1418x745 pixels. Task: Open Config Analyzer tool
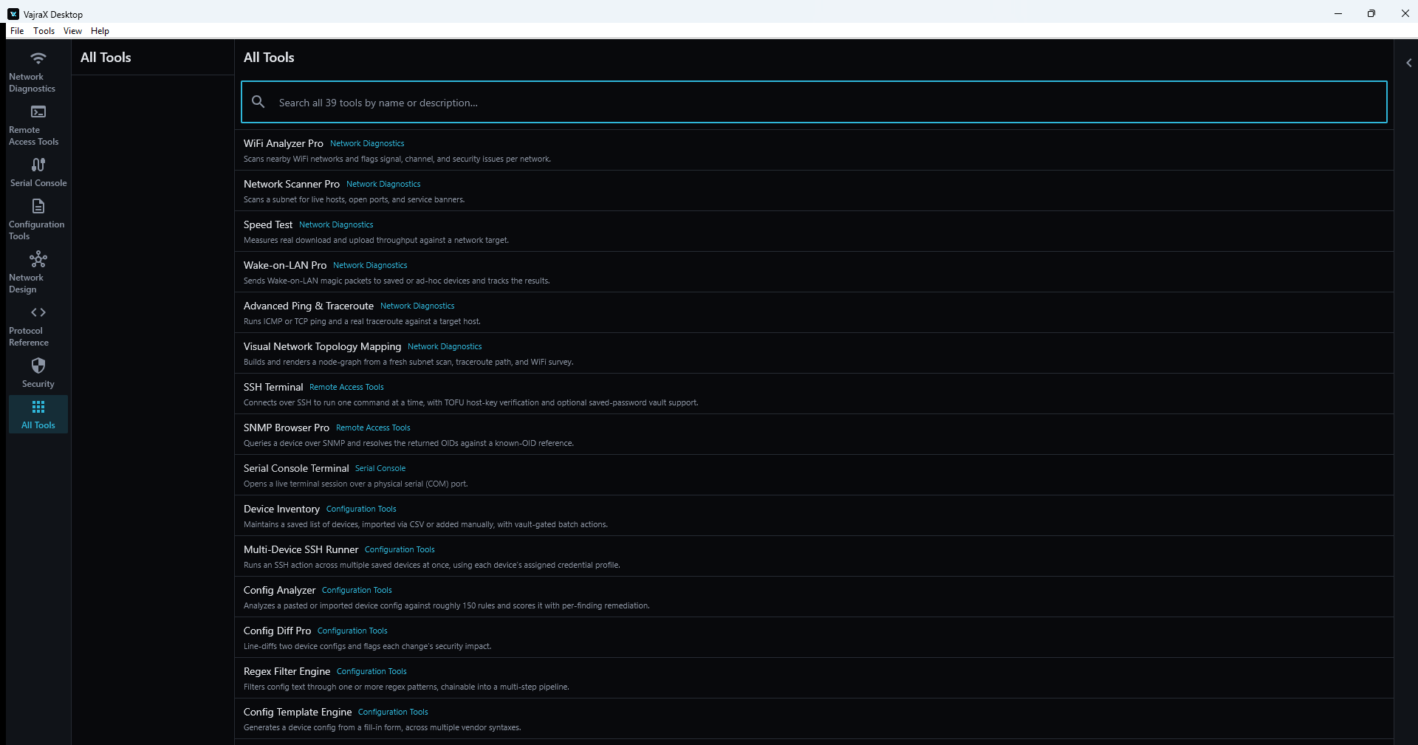click(814, 597)
